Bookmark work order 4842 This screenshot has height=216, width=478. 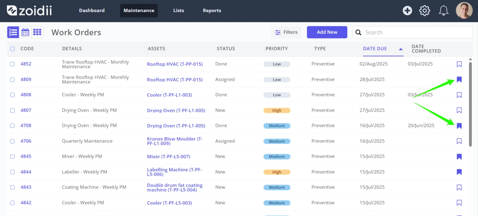click(459, 203)
